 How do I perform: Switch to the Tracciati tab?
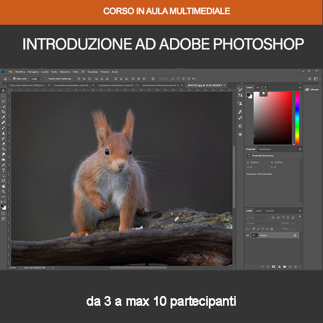[270, 210]
